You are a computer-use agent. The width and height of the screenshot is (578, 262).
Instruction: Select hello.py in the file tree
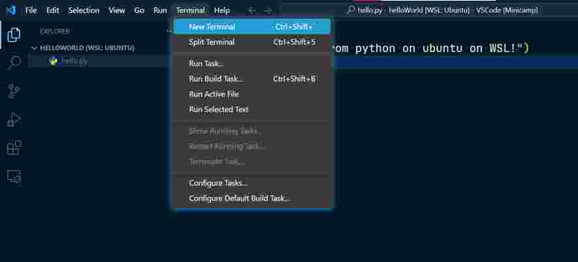(74, 61)
